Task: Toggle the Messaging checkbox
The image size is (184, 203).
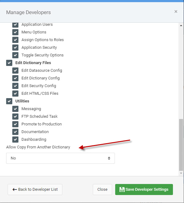Action: click(15, 109)
